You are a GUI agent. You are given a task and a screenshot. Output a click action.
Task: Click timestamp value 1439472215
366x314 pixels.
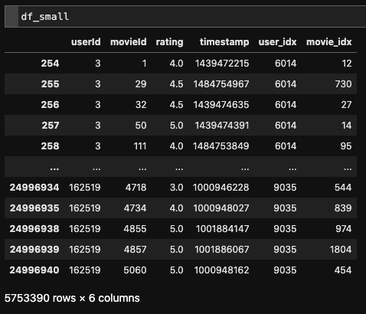222,63
